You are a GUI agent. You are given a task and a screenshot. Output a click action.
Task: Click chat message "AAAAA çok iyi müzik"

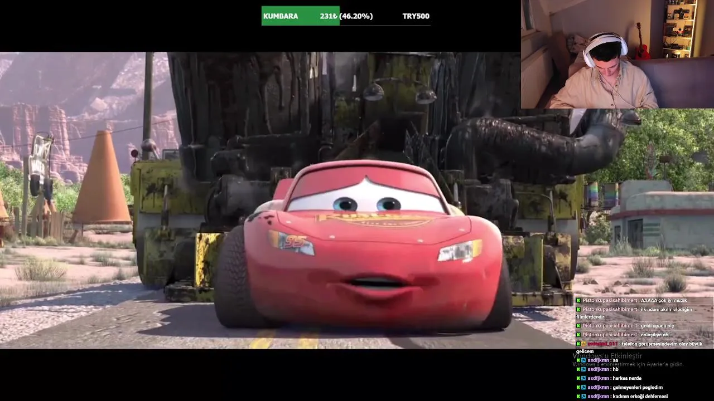664,301
